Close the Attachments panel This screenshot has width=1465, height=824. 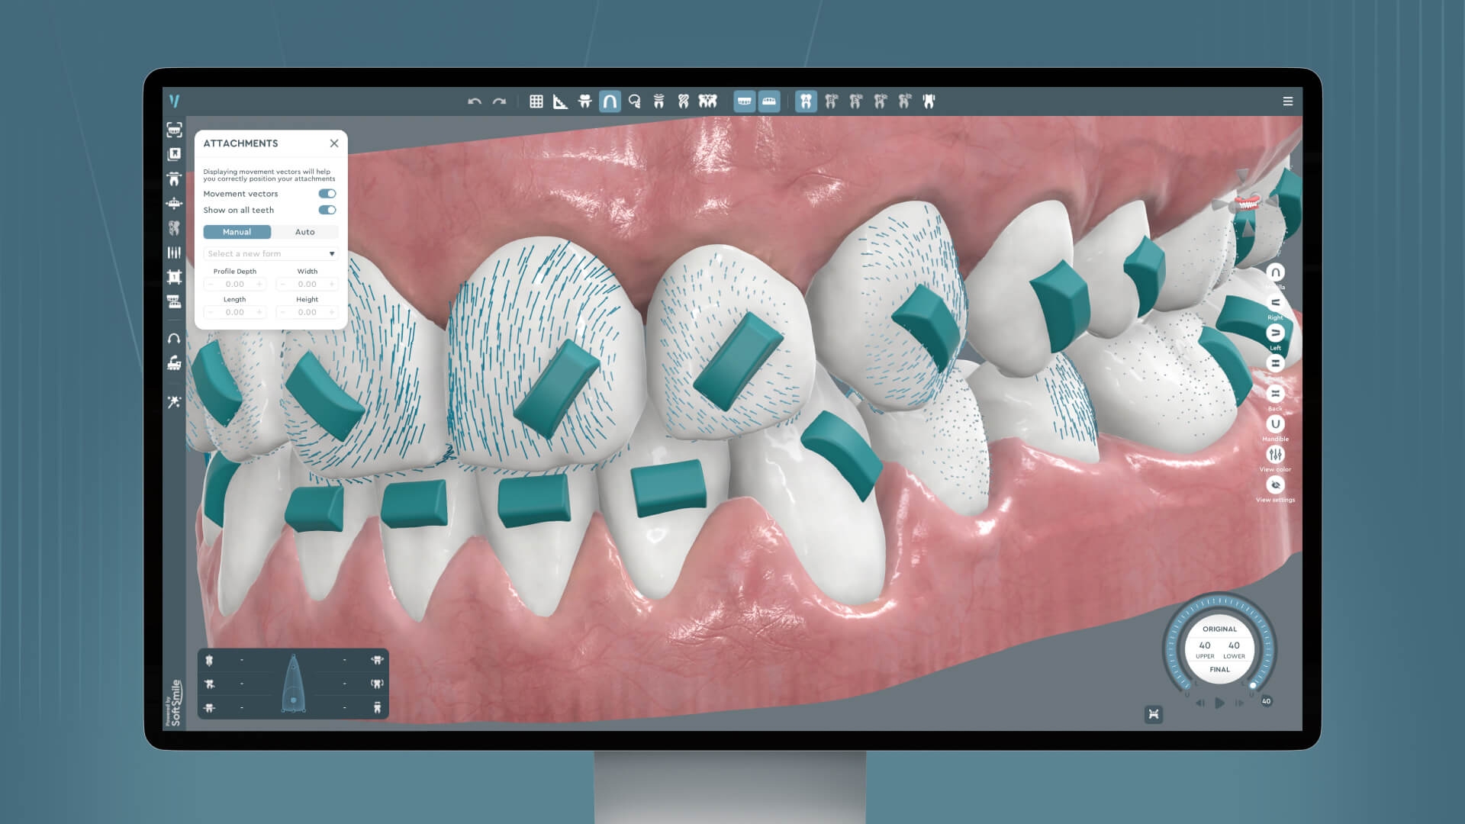(334, 143)
